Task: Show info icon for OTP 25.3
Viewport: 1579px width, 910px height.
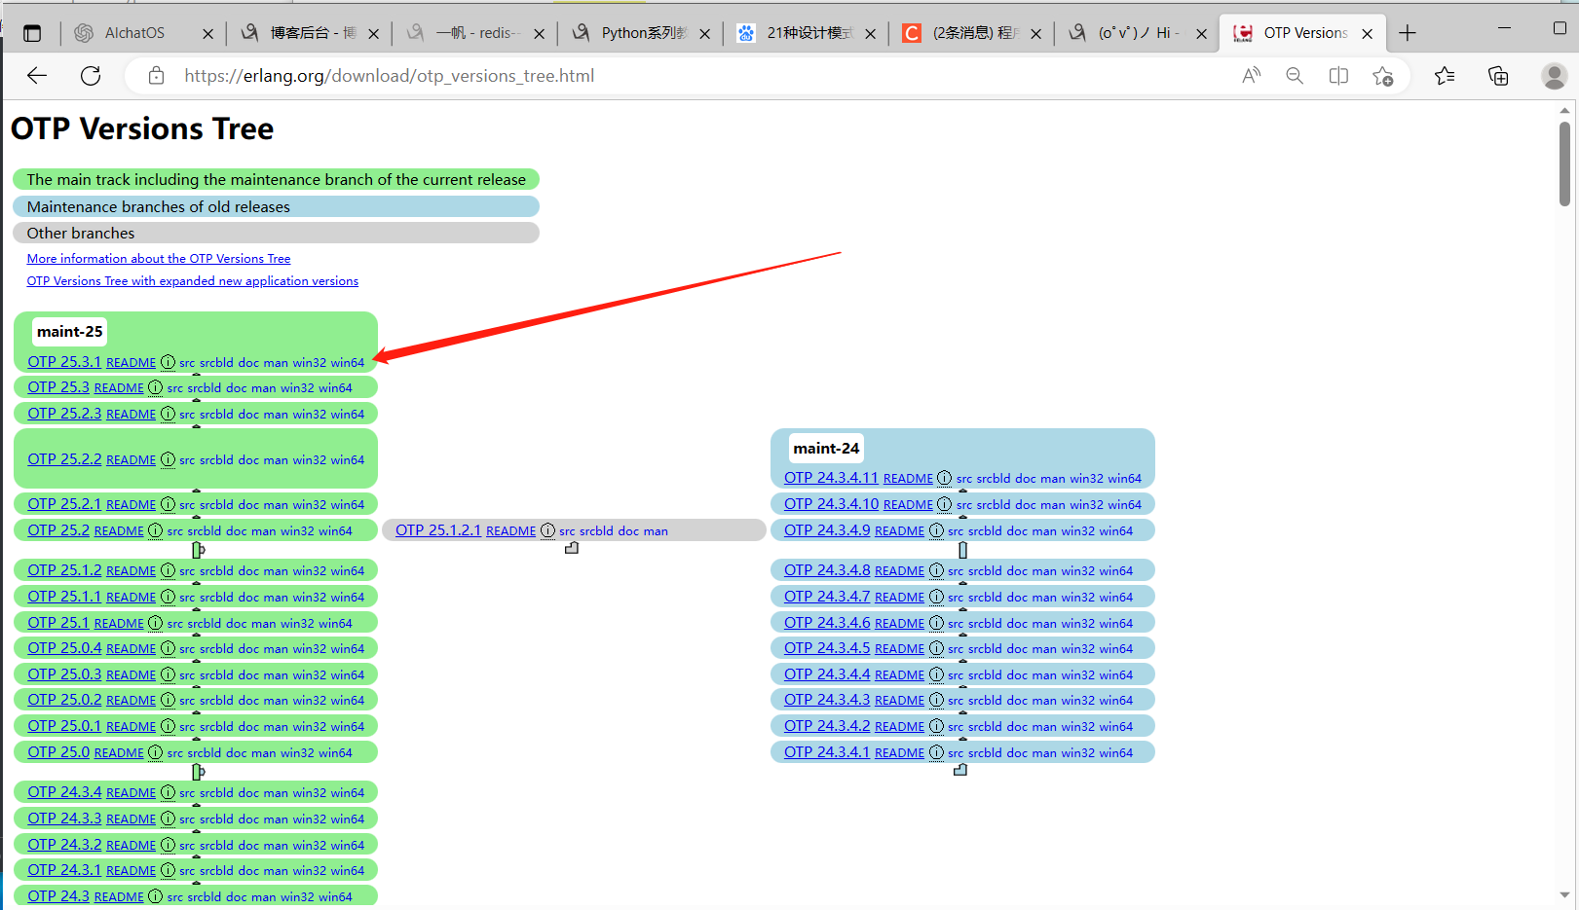Action: click(x=155, y=387)
